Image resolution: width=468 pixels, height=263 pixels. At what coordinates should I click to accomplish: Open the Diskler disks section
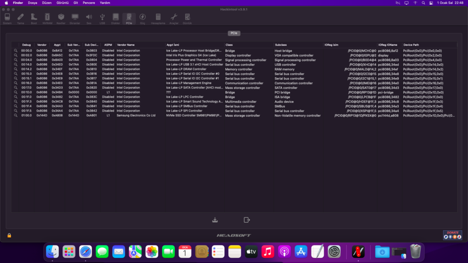(x=115, y=19)
